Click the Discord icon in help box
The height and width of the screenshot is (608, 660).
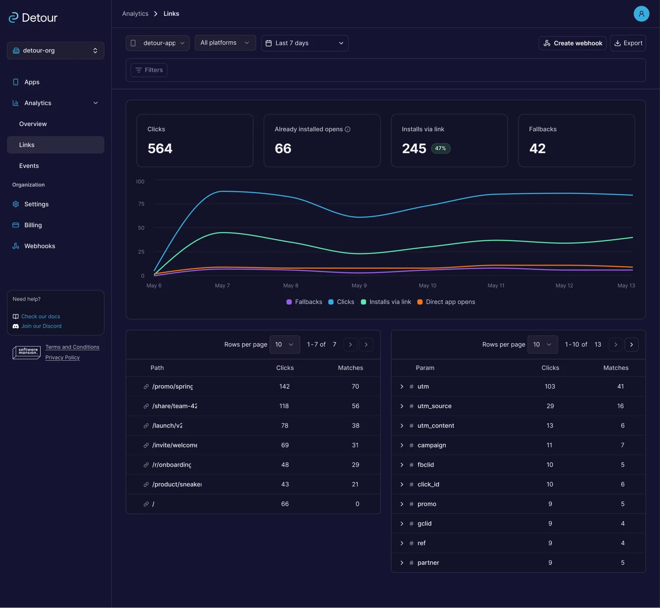pos(16,326)
